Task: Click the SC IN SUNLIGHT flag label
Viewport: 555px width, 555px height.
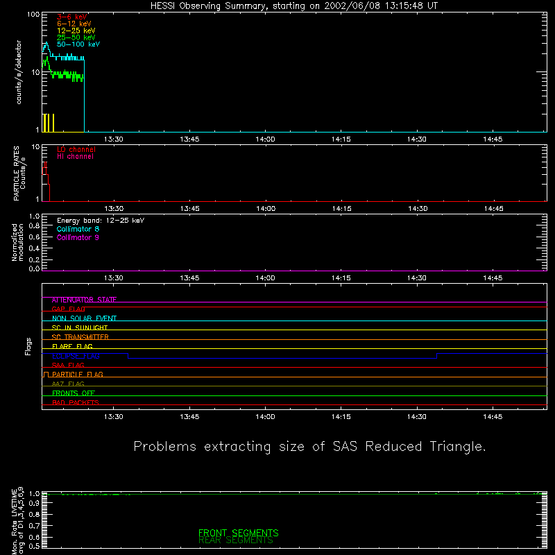Action: [x=80, y=327]
